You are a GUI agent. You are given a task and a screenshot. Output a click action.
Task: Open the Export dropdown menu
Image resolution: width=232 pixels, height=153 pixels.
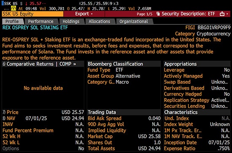84,14
